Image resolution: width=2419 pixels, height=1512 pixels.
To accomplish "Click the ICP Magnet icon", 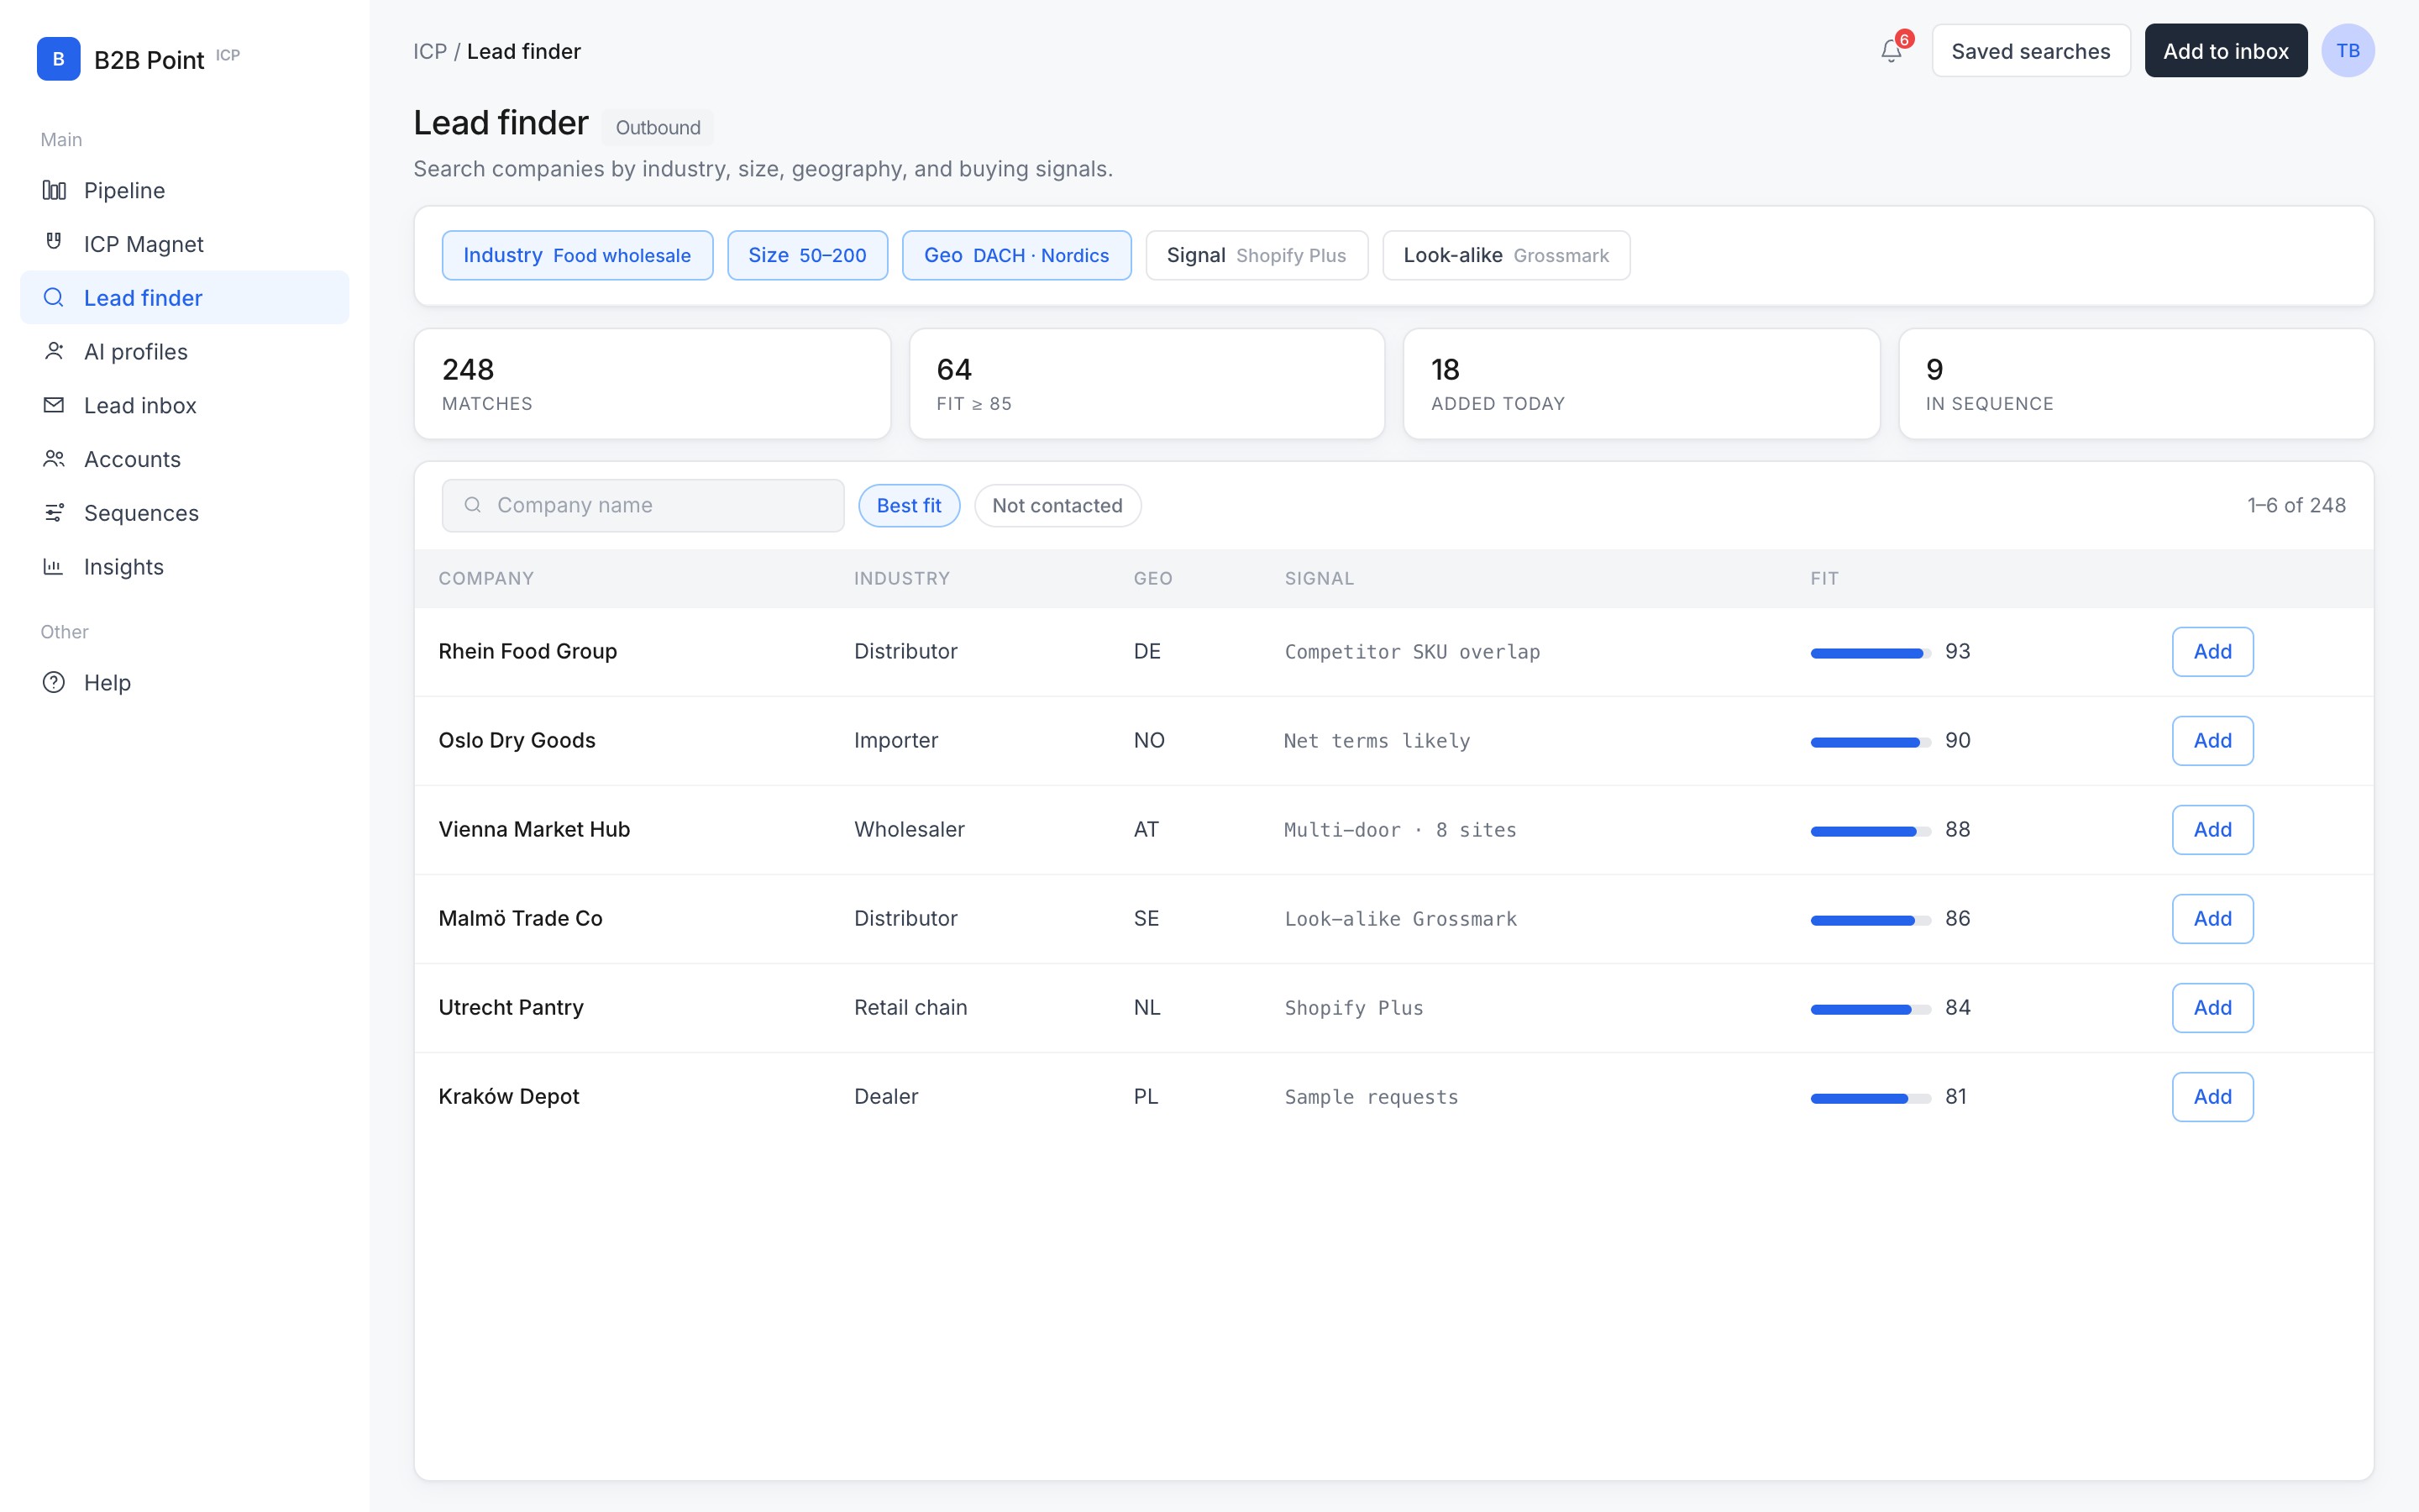I will [54, 242].
